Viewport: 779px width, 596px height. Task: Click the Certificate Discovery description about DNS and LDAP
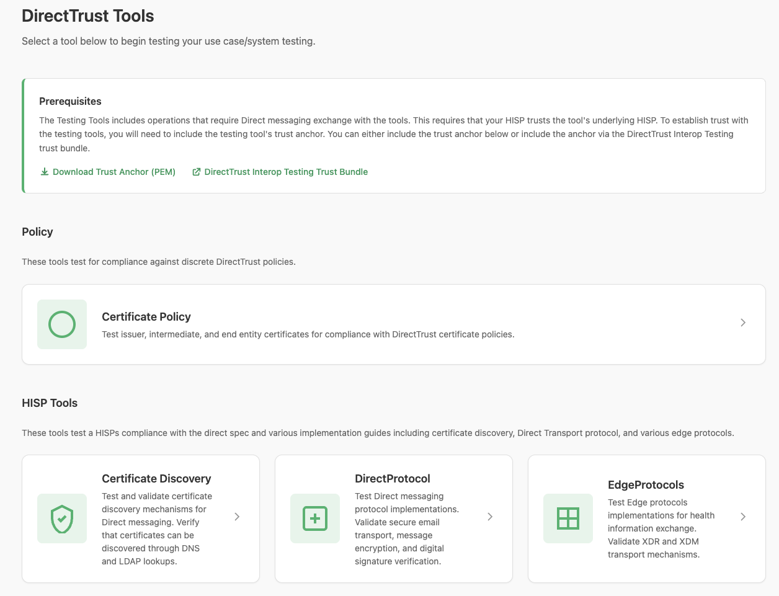(x=157, y=529)
